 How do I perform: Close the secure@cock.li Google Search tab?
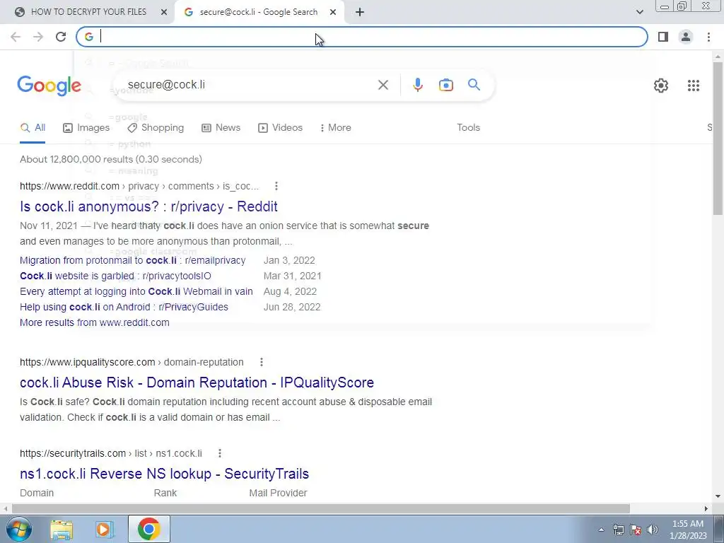333,12
